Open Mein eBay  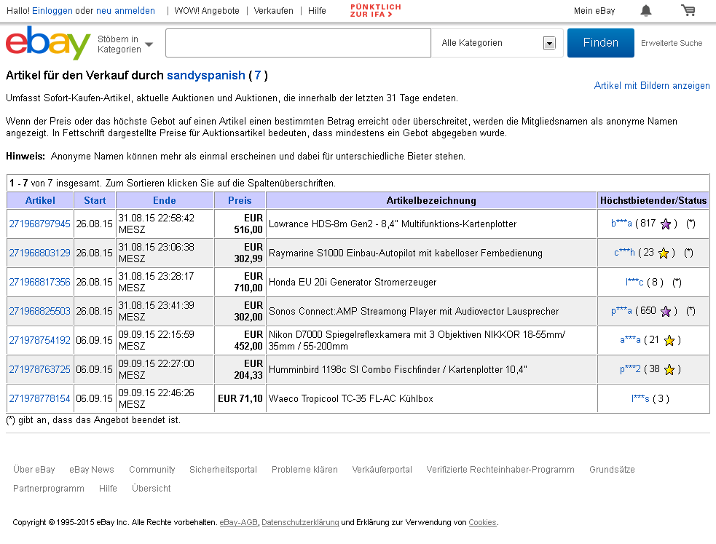594,10
